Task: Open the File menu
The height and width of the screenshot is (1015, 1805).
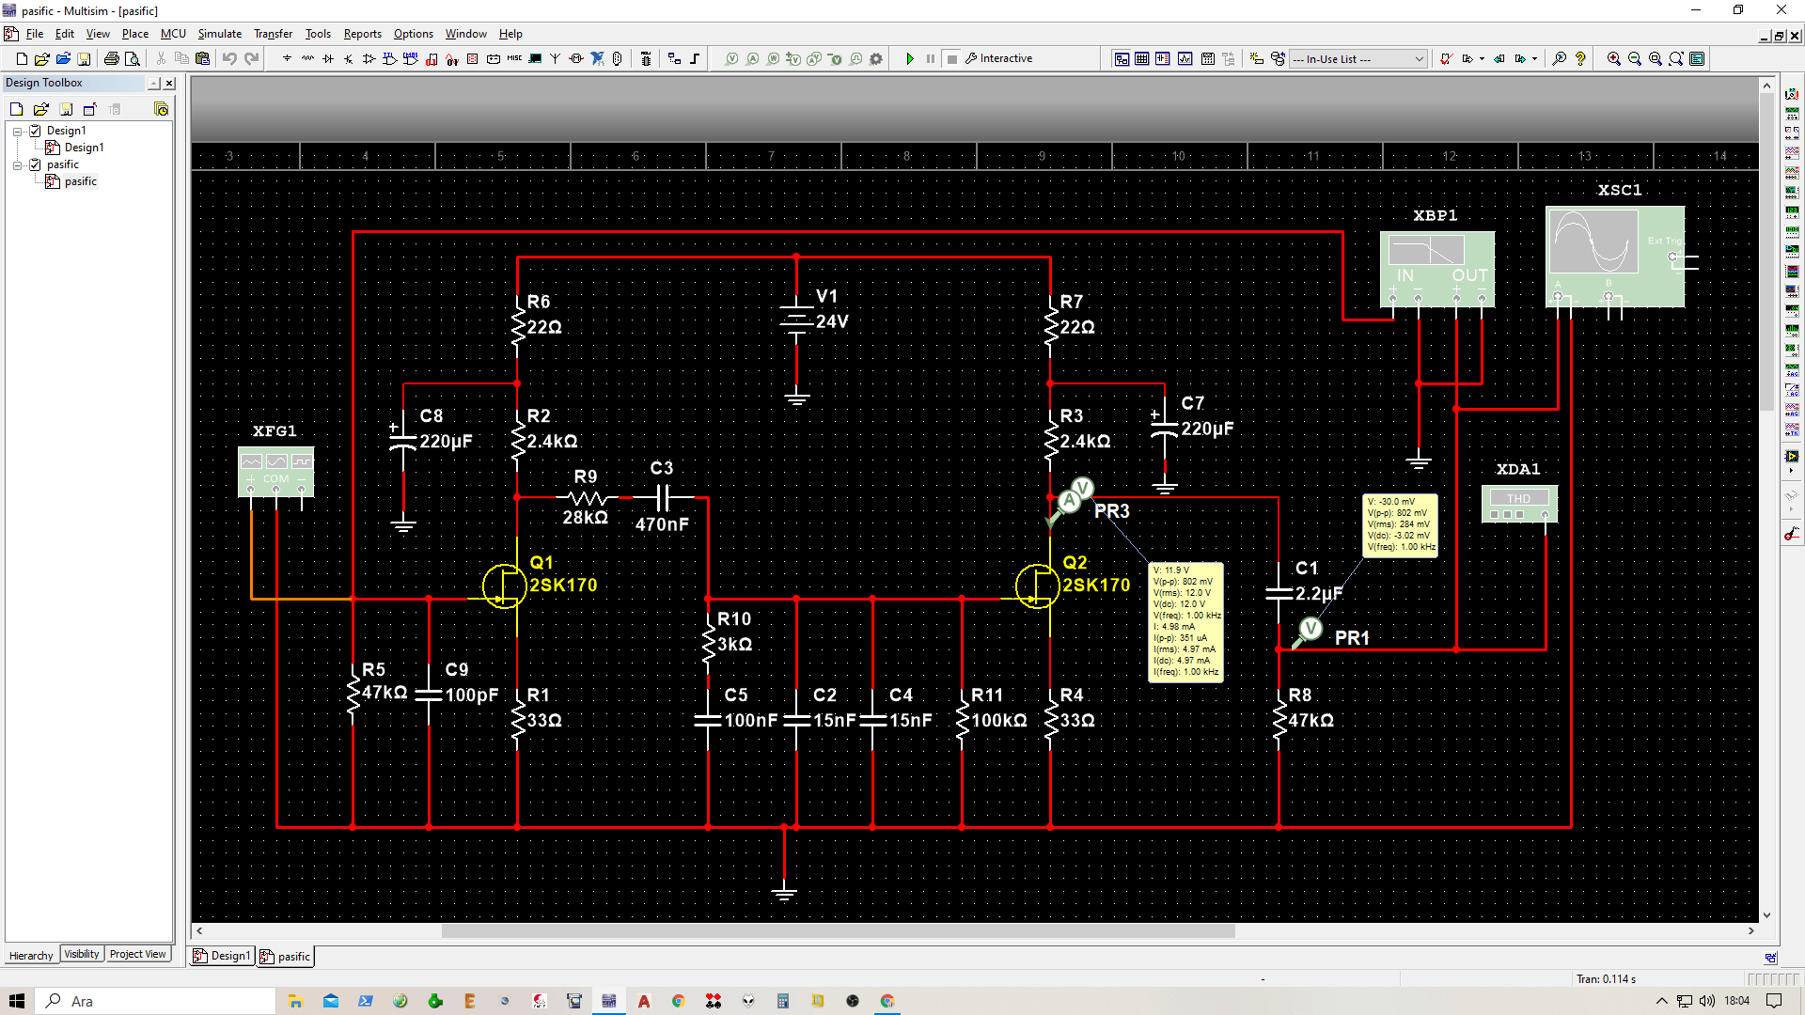Action: [x=35, y=34]
